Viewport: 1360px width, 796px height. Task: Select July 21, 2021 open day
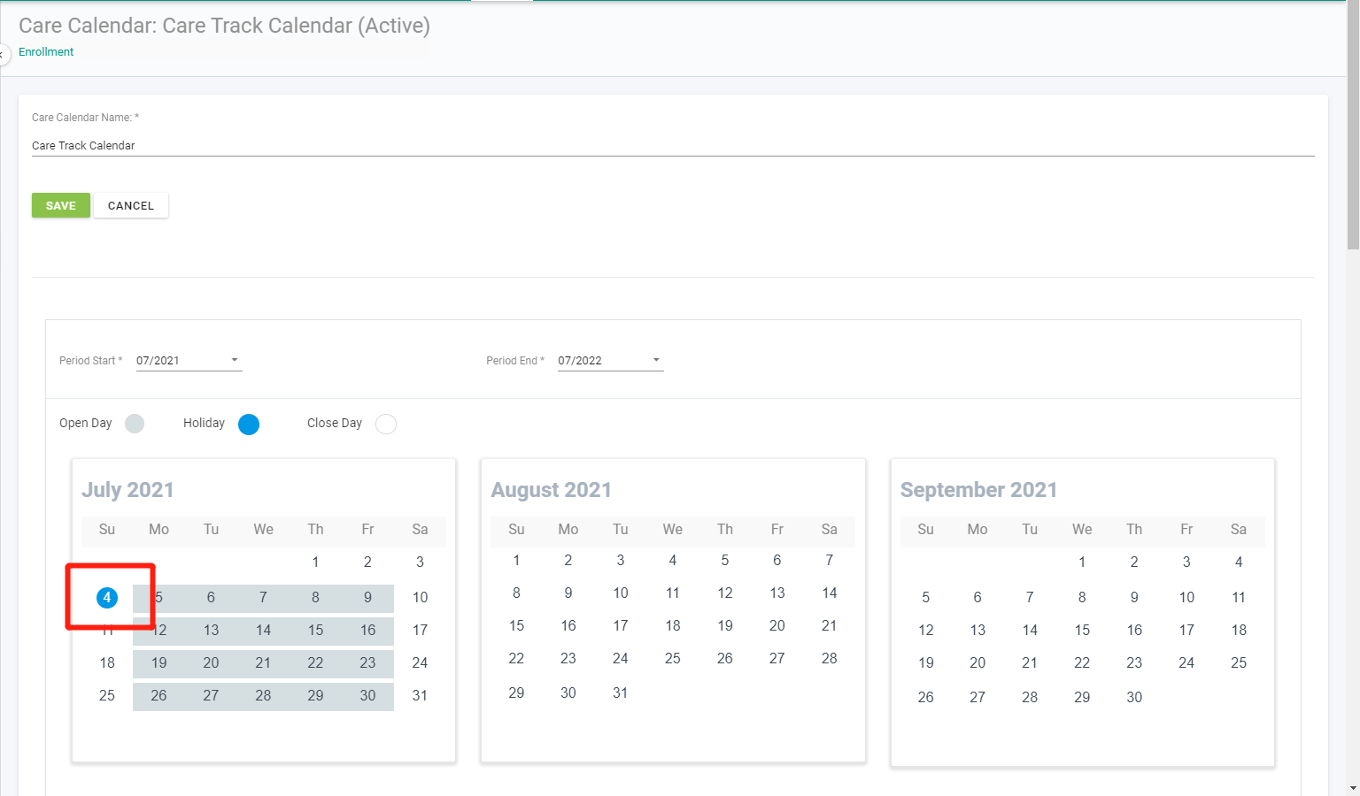(x=263, y=663)
